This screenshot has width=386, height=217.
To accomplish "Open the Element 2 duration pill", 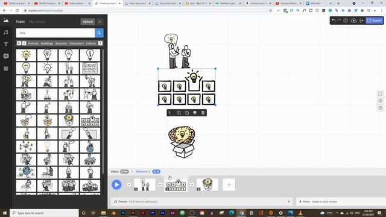I will 156,171.
